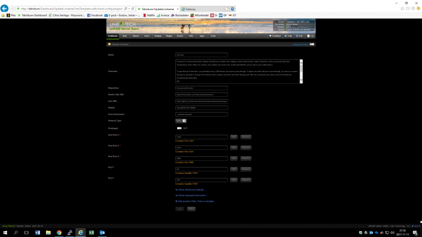
Task: Switch to the Gateway browser tab
Action: [202, 9]
